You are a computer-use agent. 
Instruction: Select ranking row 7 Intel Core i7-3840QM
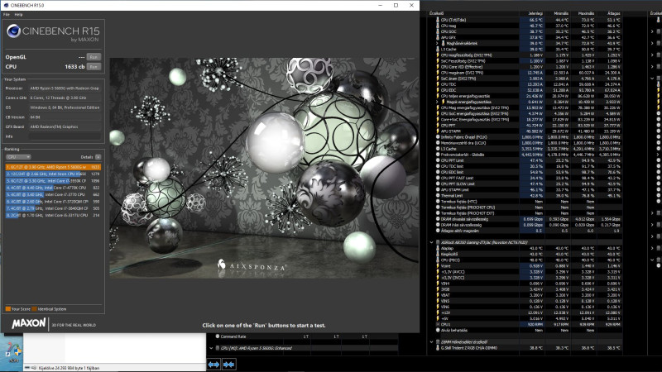[53, 208]
